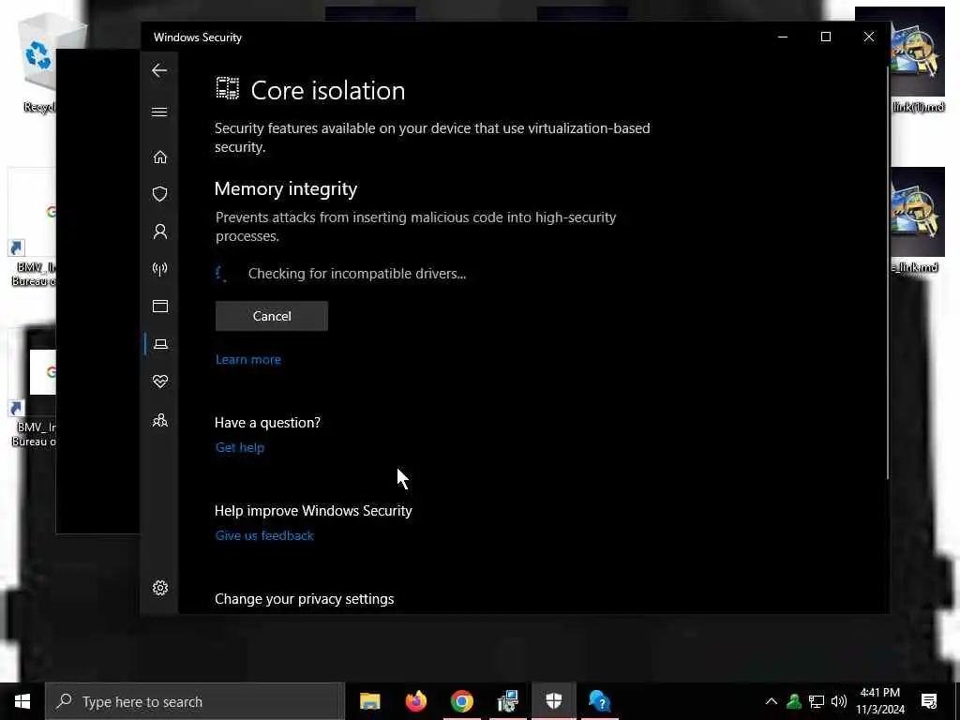Screen dimensions: 960x720
Task: Click the green user tray icon
Action: coord(794,701)
